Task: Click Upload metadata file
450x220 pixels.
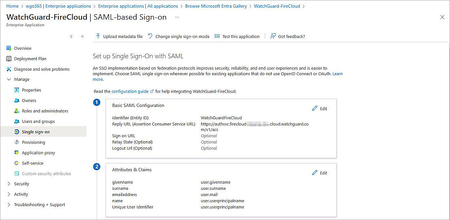Action: [119, 36]
